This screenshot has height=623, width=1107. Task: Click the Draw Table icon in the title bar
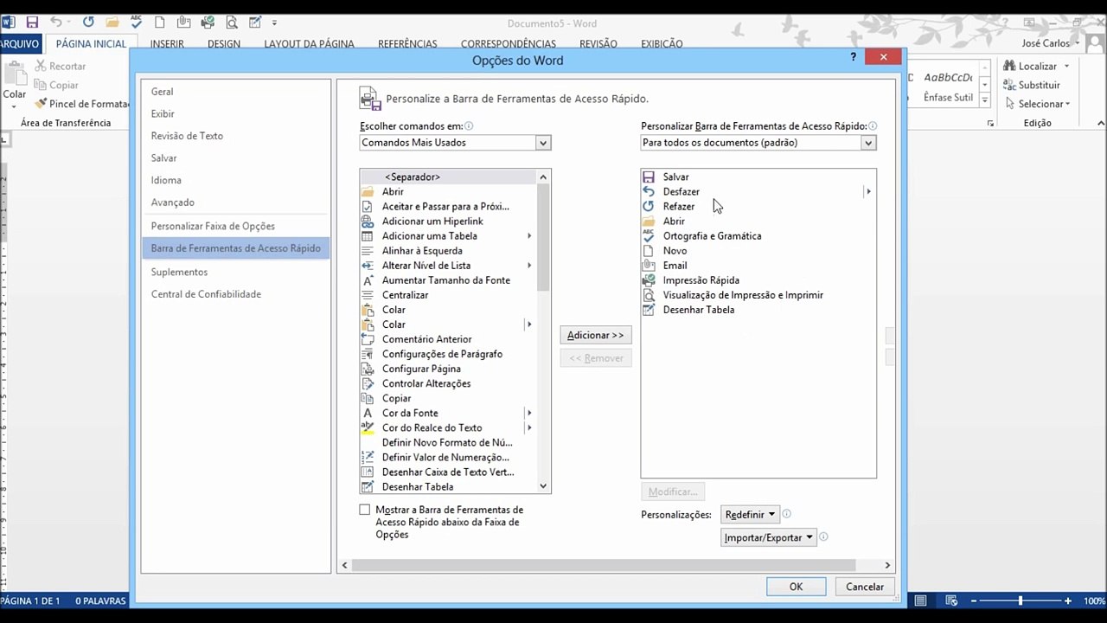(x=255, y=22)
